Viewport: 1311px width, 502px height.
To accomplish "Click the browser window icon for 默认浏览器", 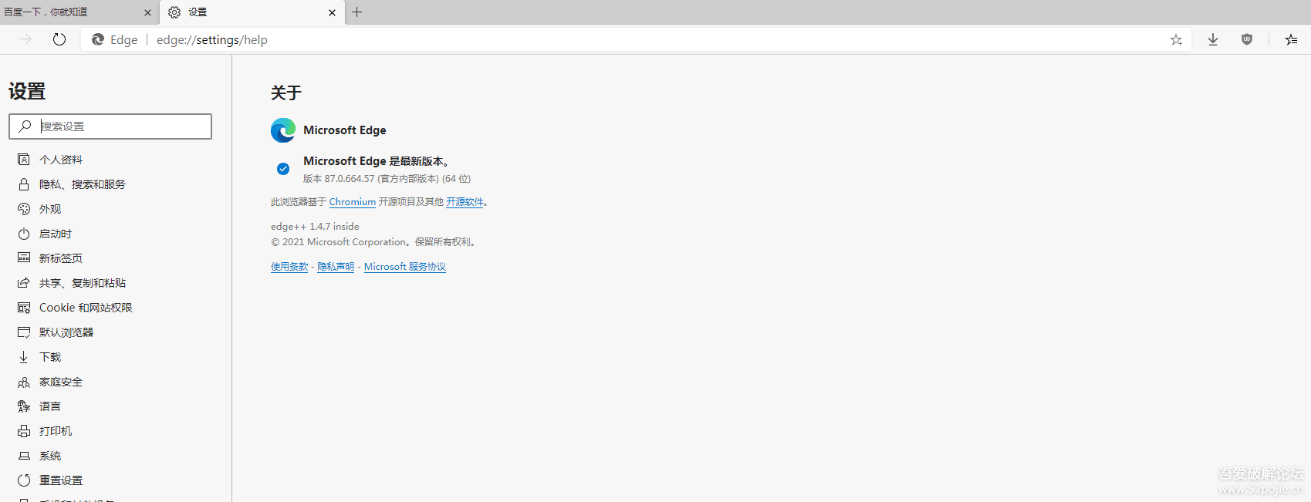I will coord(24,332).
